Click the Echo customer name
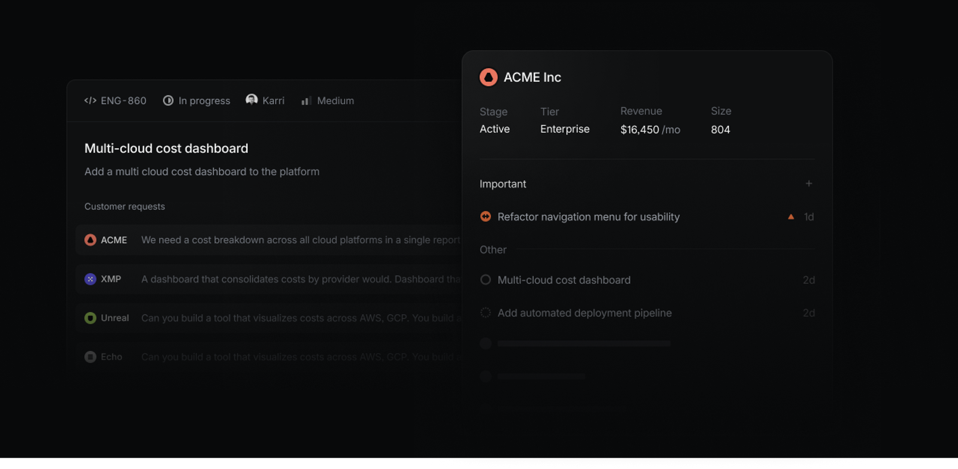 111,357
